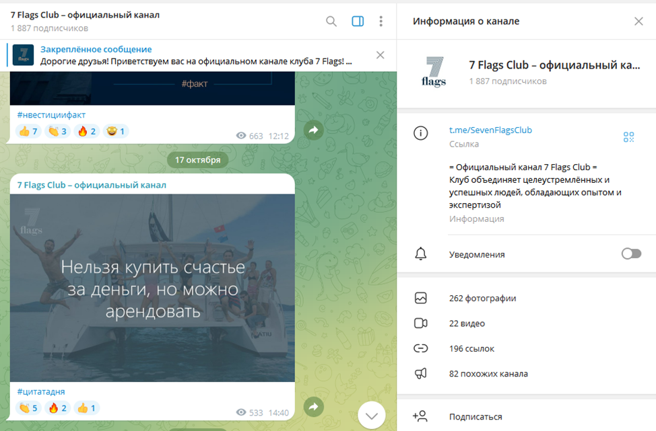Screen dimensions: 656x431
Task: Click the star-struck emoji reaction with 1
Action: point(116,132)
